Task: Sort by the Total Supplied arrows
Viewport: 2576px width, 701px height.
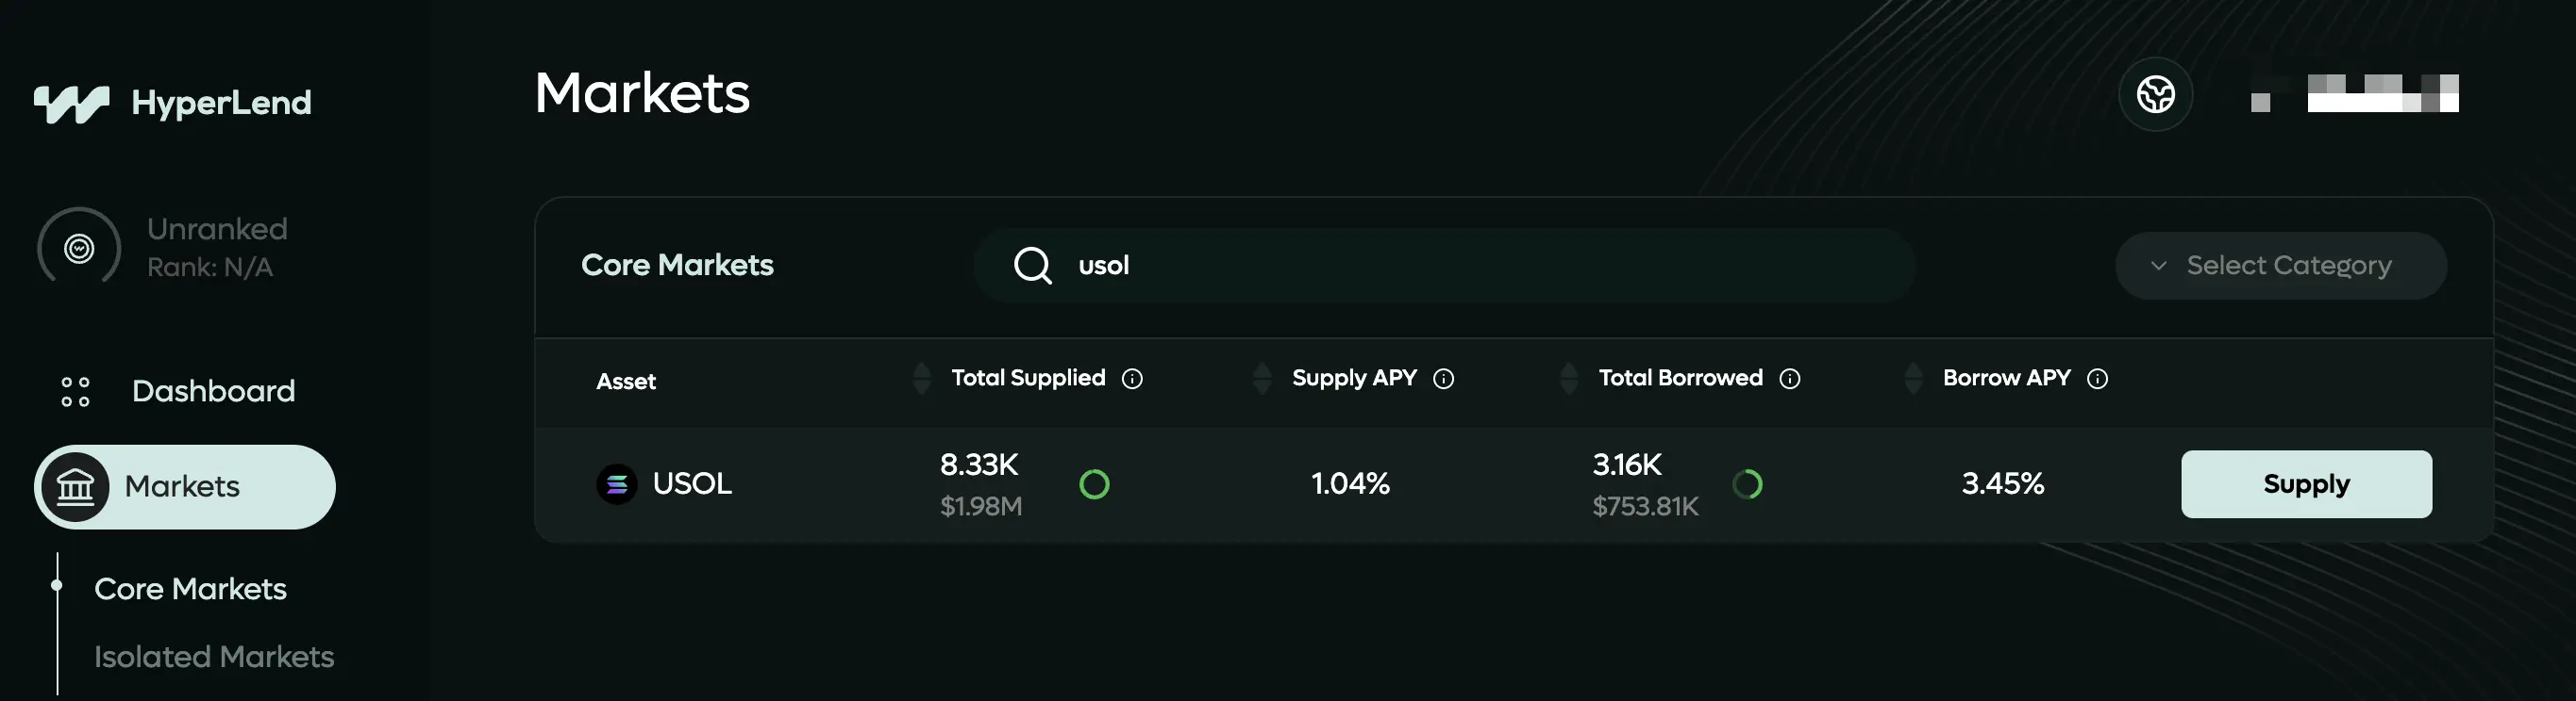Action: [x=922, y=379]
